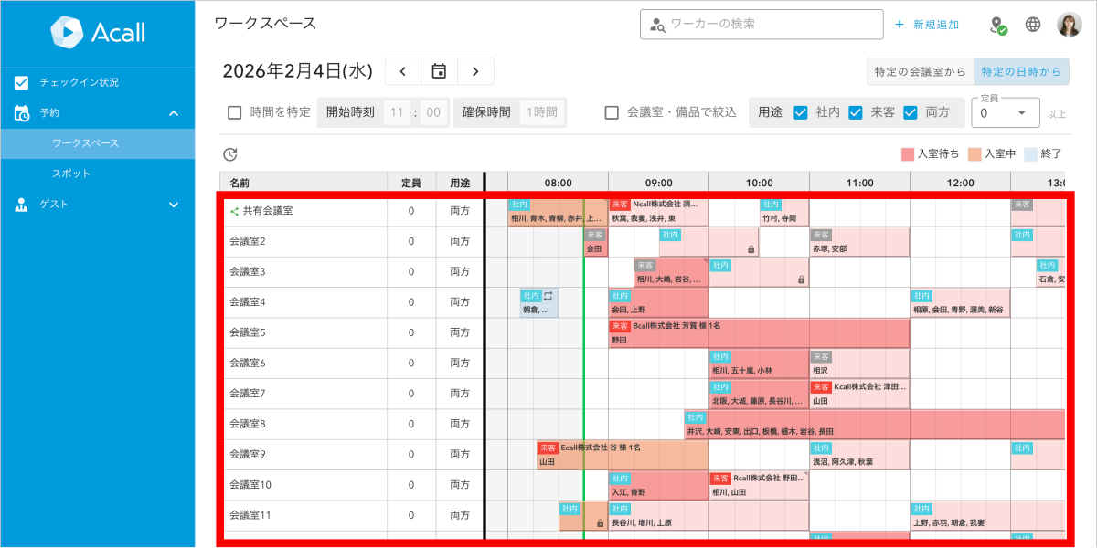Expand the ゲスト sidebar section
The height and width of the screenshot is (548, 1097).
pyautogui.click(x=174, y=205)
